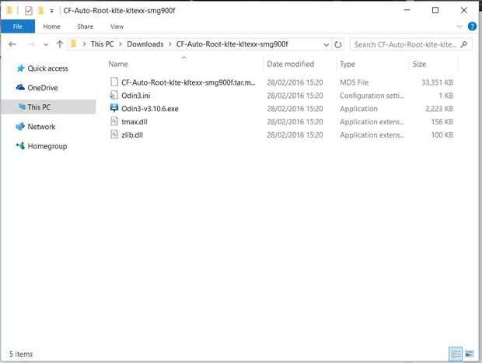
Task: Open the address bar history dropdown
Action: 326,44
